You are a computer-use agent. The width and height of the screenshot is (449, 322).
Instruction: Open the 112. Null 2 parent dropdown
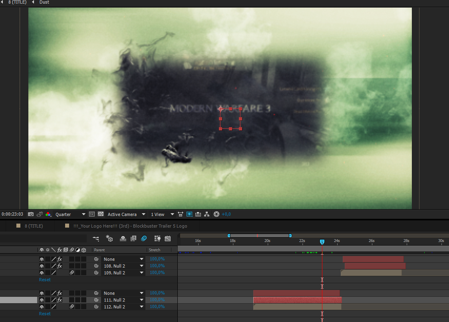[x=123, y=306]
